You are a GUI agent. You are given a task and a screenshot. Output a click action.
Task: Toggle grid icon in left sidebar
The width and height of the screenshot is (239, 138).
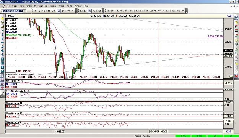[x=2, y=75]
